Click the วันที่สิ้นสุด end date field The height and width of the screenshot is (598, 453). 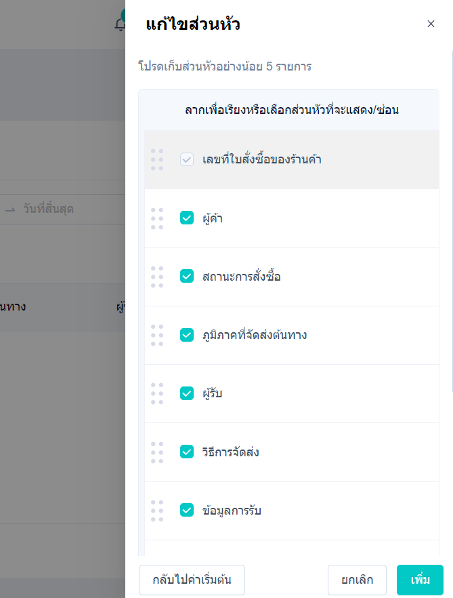point(48,209)
